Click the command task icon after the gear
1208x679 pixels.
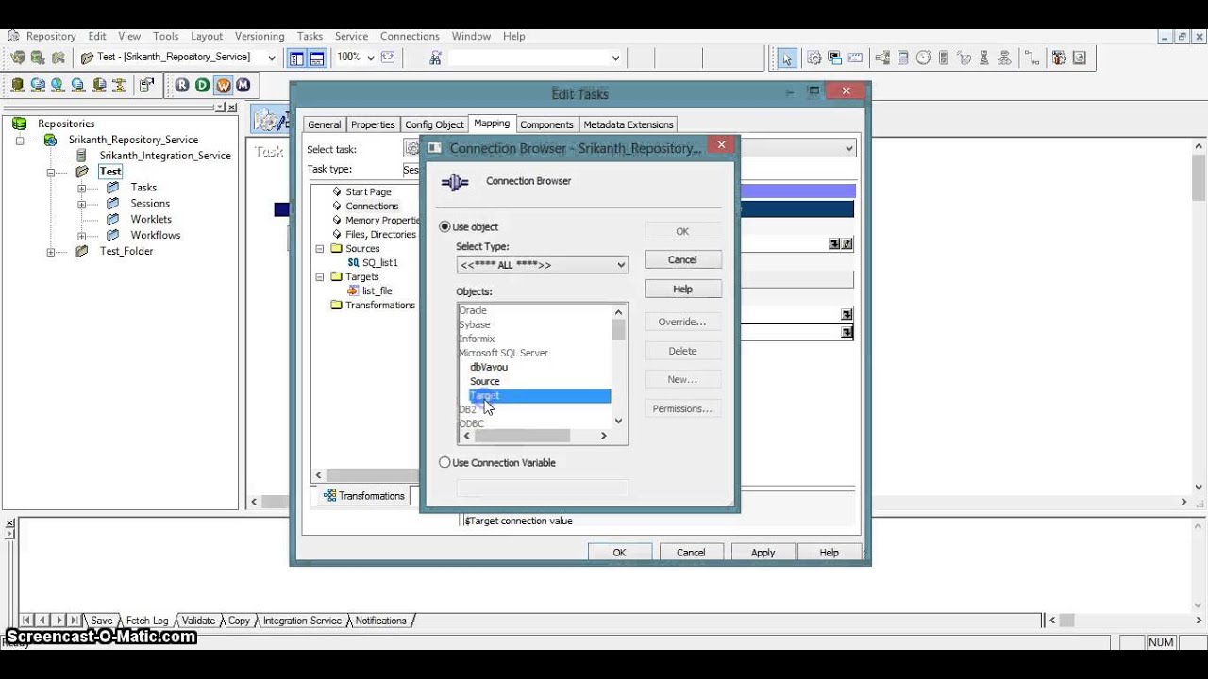coord(834,58)
